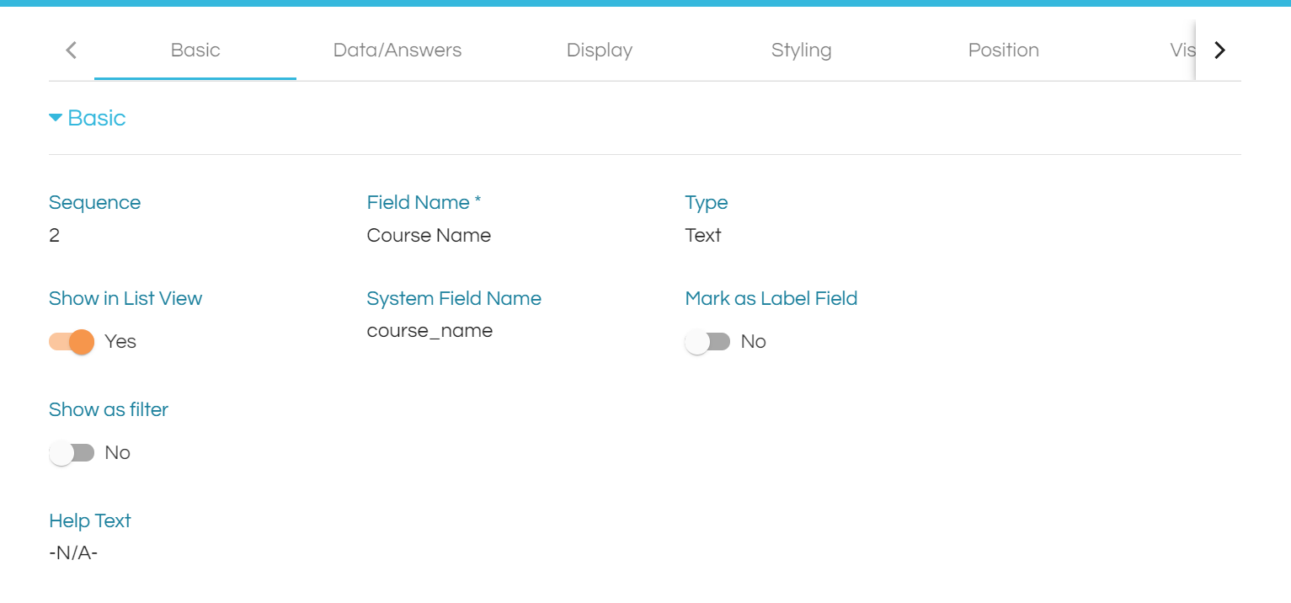Switch to the Data/Answers tab

tap(397, 51)
